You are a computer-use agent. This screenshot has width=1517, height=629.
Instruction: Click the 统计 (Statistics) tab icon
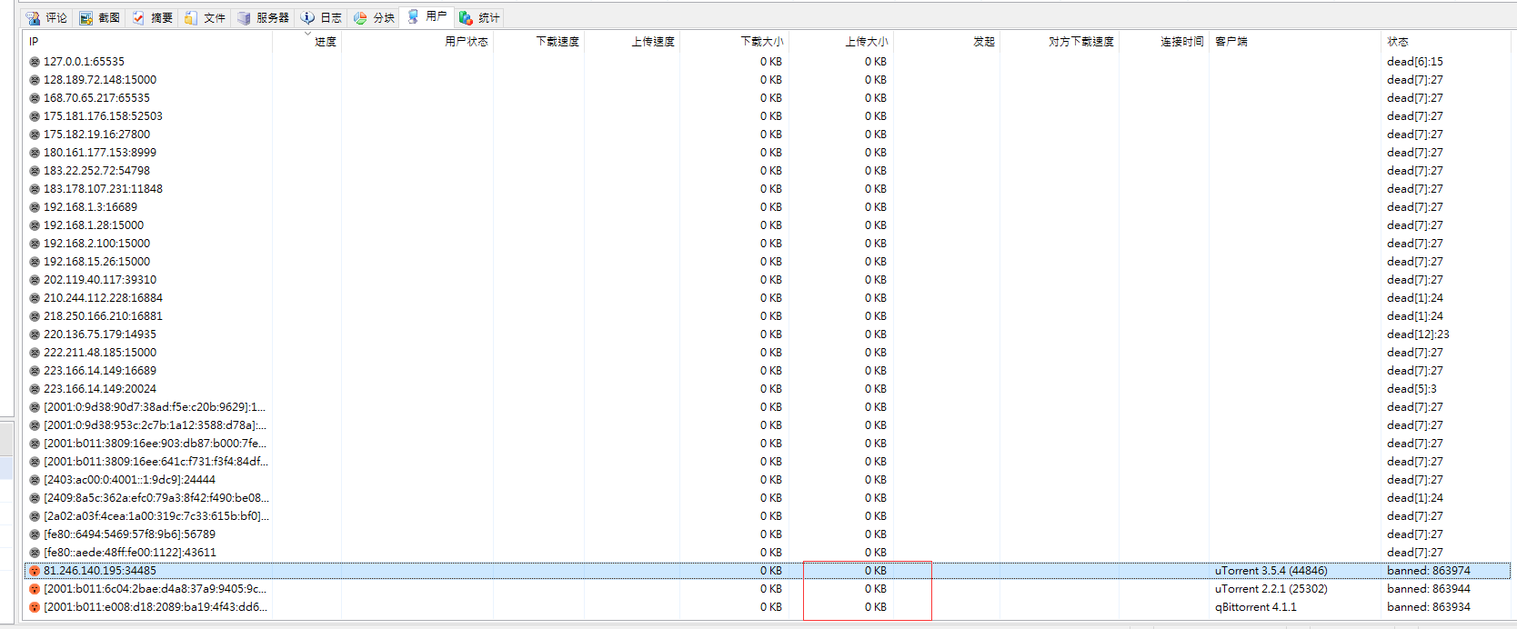[466, 17]
